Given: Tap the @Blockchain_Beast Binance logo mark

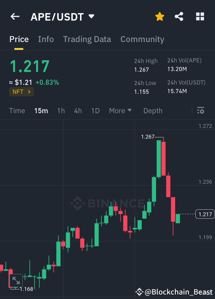Looking at the screenshot, I should tap(139, 292).
